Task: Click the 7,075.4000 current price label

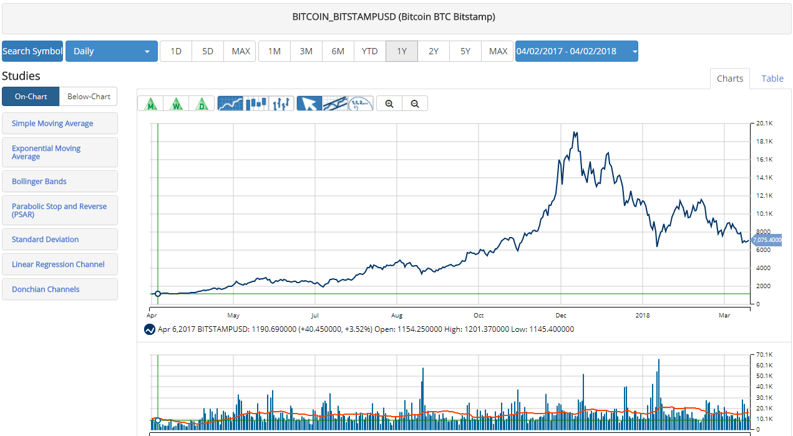Action: click(767, 240)
